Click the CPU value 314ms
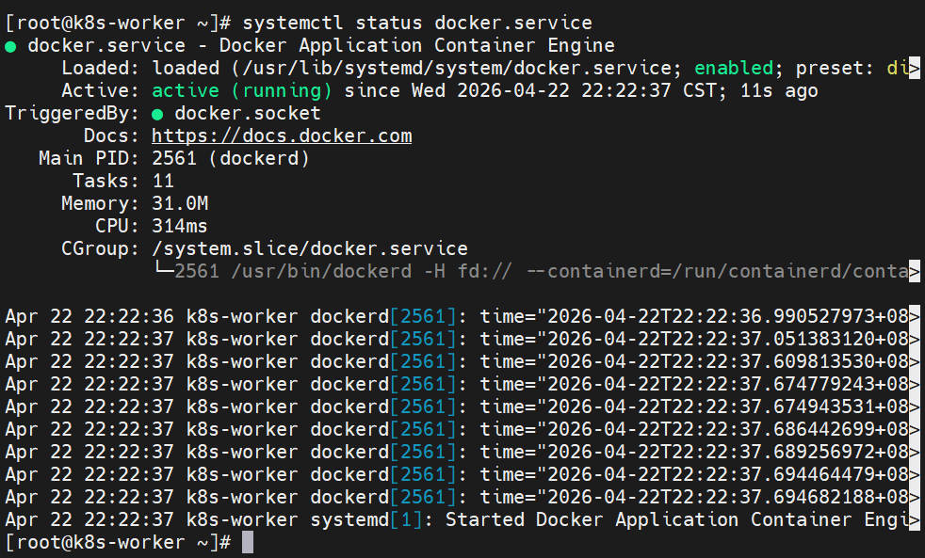Image resolution: width=925 pixels, height=558 pixels. click(180, 227)
